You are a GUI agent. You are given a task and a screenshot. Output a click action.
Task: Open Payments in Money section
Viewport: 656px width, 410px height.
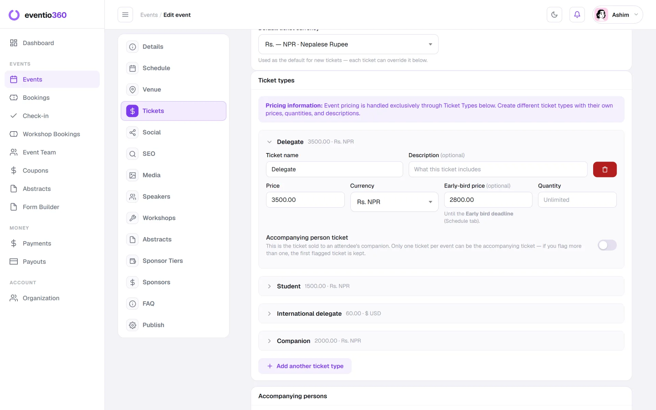[52, 243]
